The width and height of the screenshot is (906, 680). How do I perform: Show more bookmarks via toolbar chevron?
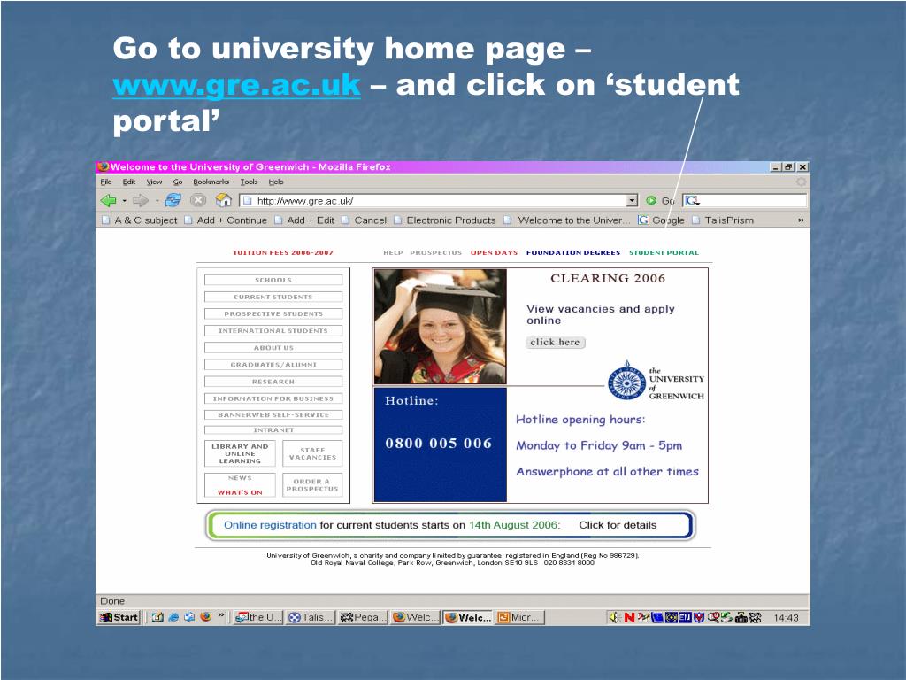click(x=801, y=220)
